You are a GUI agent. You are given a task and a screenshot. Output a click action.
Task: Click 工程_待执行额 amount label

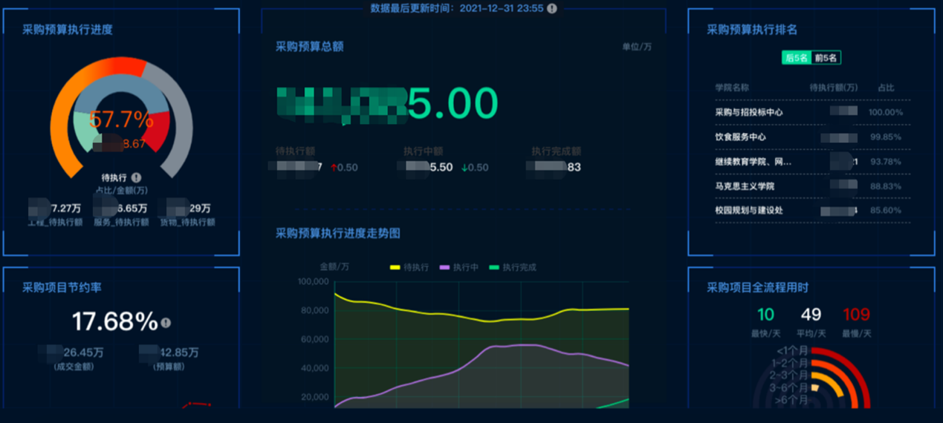click(x=55, y=222)
